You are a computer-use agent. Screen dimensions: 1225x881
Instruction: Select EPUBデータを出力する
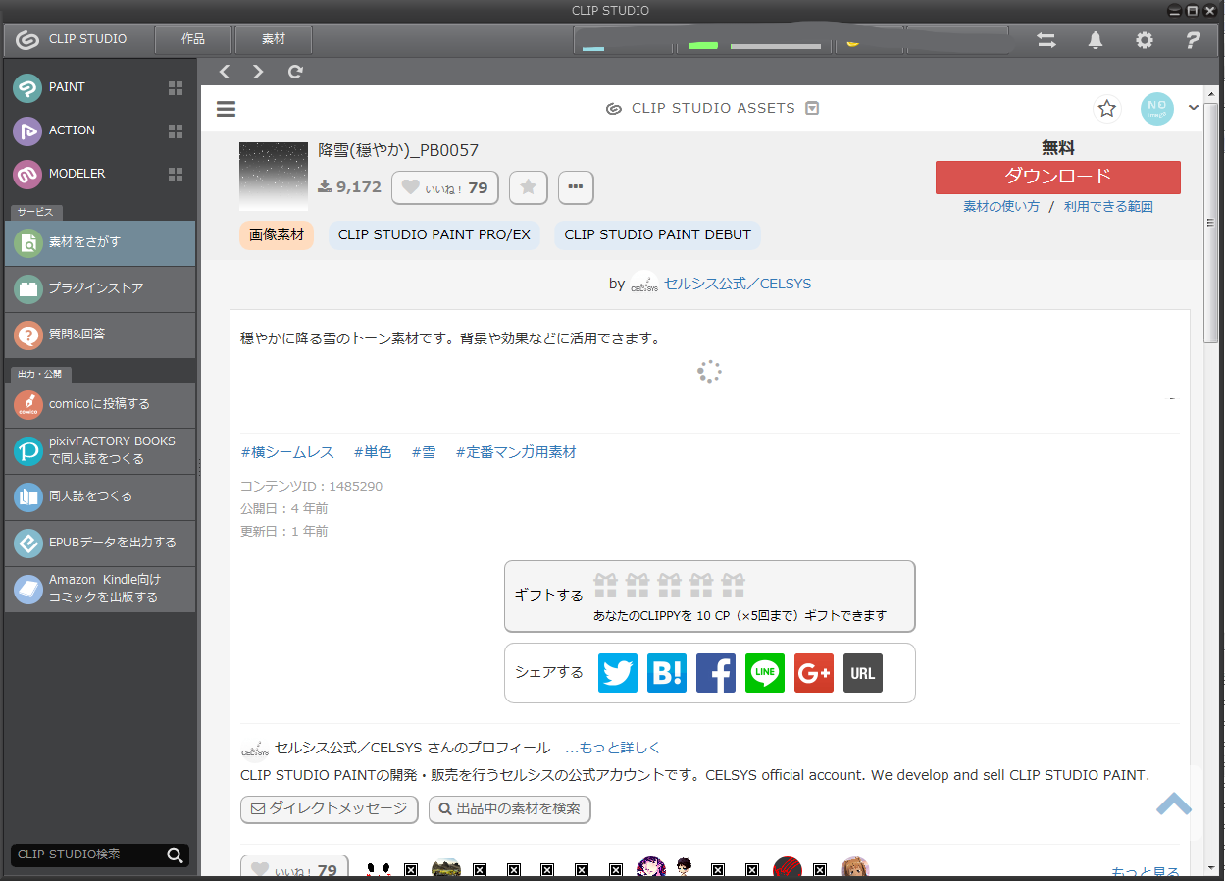100,544
